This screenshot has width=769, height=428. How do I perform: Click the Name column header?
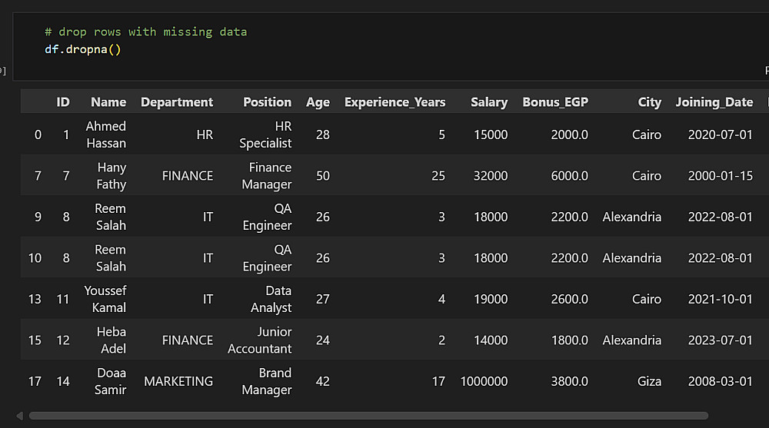(108, 102)
